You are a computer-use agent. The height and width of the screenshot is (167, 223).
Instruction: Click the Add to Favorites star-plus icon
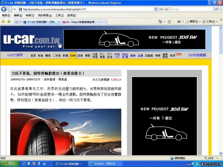(9, 22)
